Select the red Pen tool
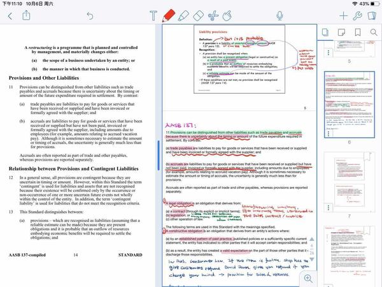The image size is (382, 287). [x=169, y=15]
